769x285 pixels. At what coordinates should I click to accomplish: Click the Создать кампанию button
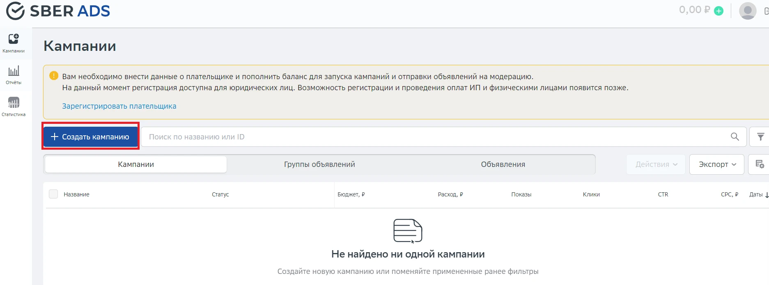point(91,137)
